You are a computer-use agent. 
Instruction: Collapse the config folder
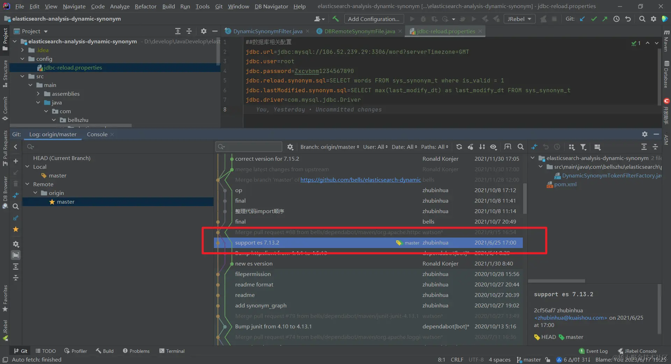(x=23, y=59)
